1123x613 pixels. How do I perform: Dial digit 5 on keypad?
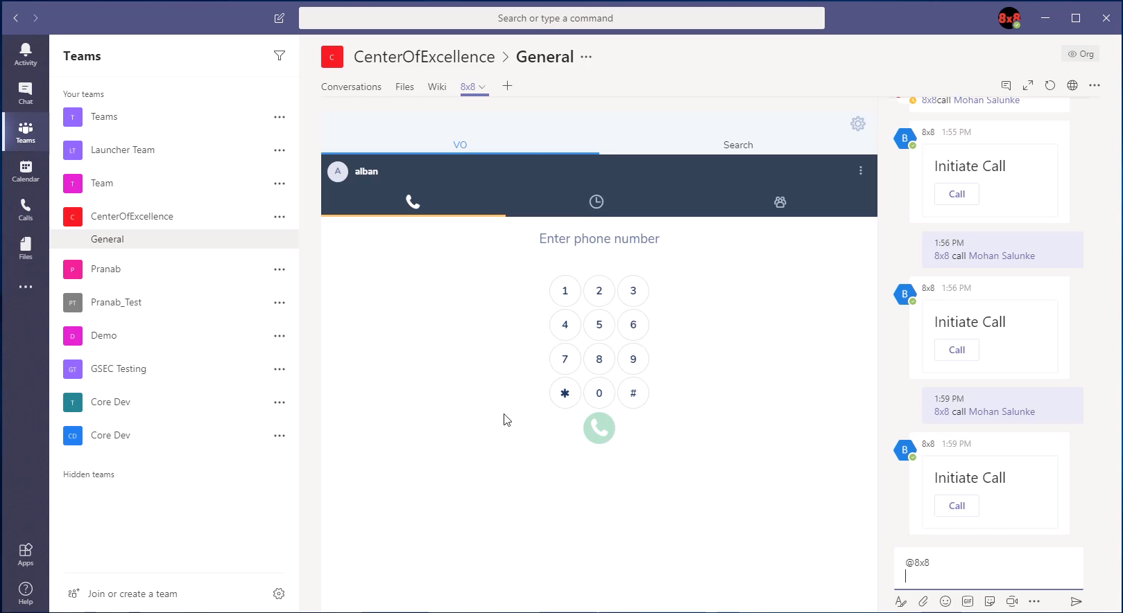point(599,325)
